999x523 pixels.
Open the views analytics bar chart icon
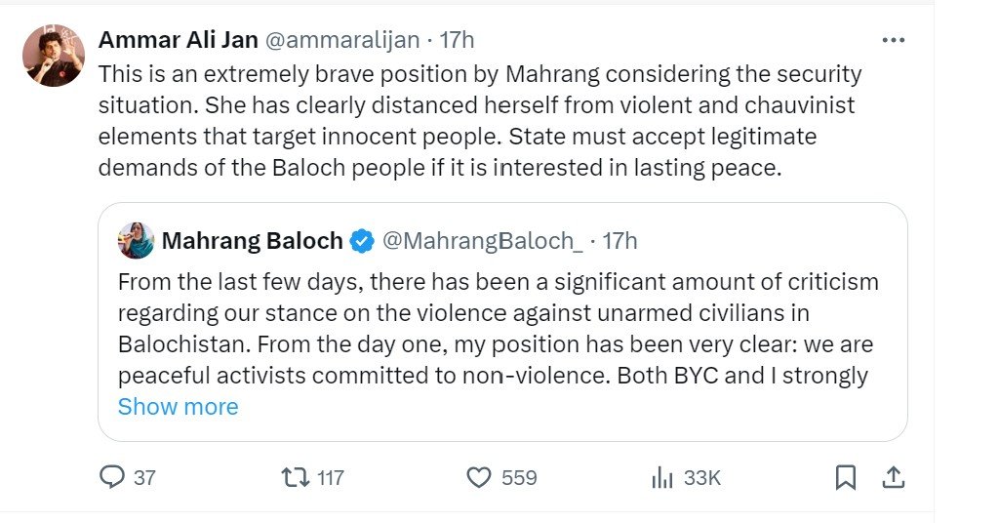tap(662, 477)
